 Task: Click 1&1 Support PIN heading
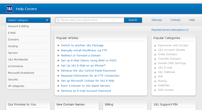pos(166,105)
